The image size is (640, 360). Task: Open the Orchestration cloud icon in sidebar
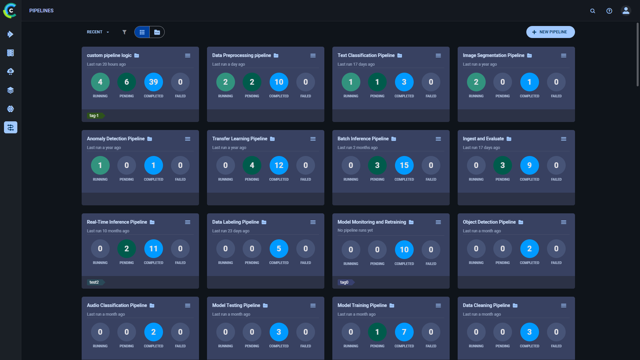click(x=10, y=71)
